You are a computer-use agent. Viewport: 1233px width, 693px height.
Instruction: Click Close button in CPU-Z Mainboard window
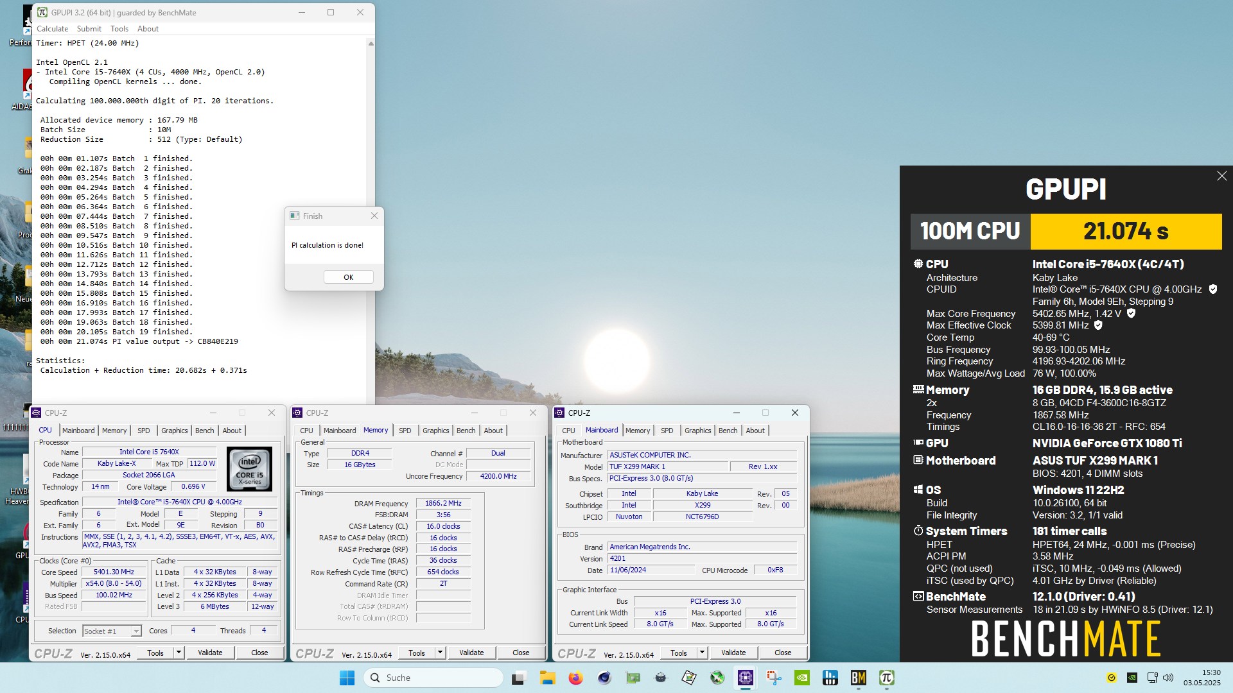[x=783, y=653]
